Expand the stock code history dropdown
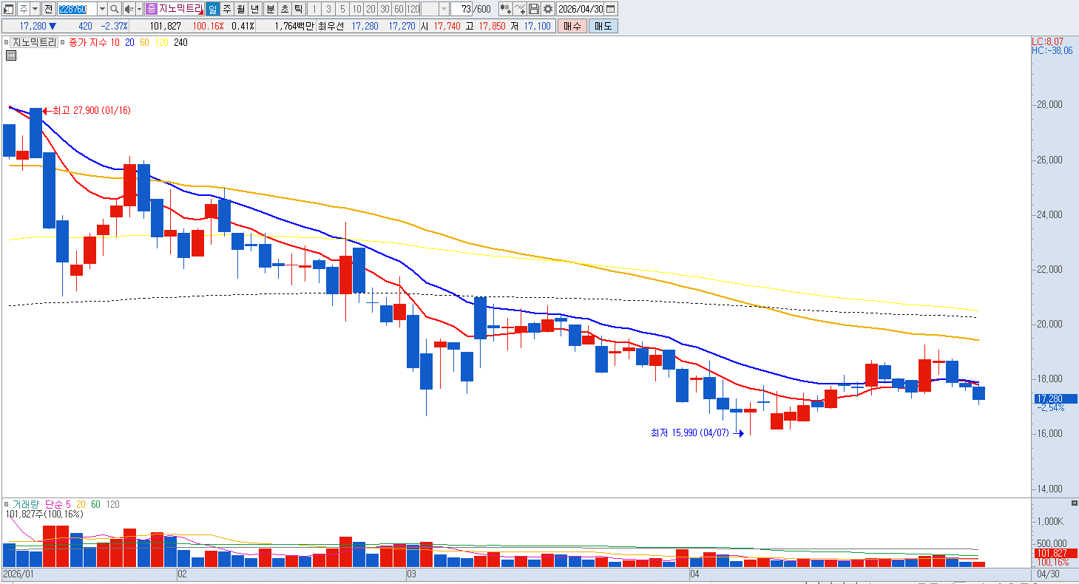The image size is (1079, 584). [x=102, y=9]
